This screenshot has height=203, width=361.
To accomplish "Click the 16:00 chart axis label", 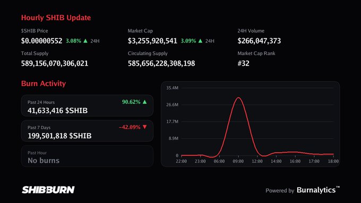I will [x=295, y=161].
